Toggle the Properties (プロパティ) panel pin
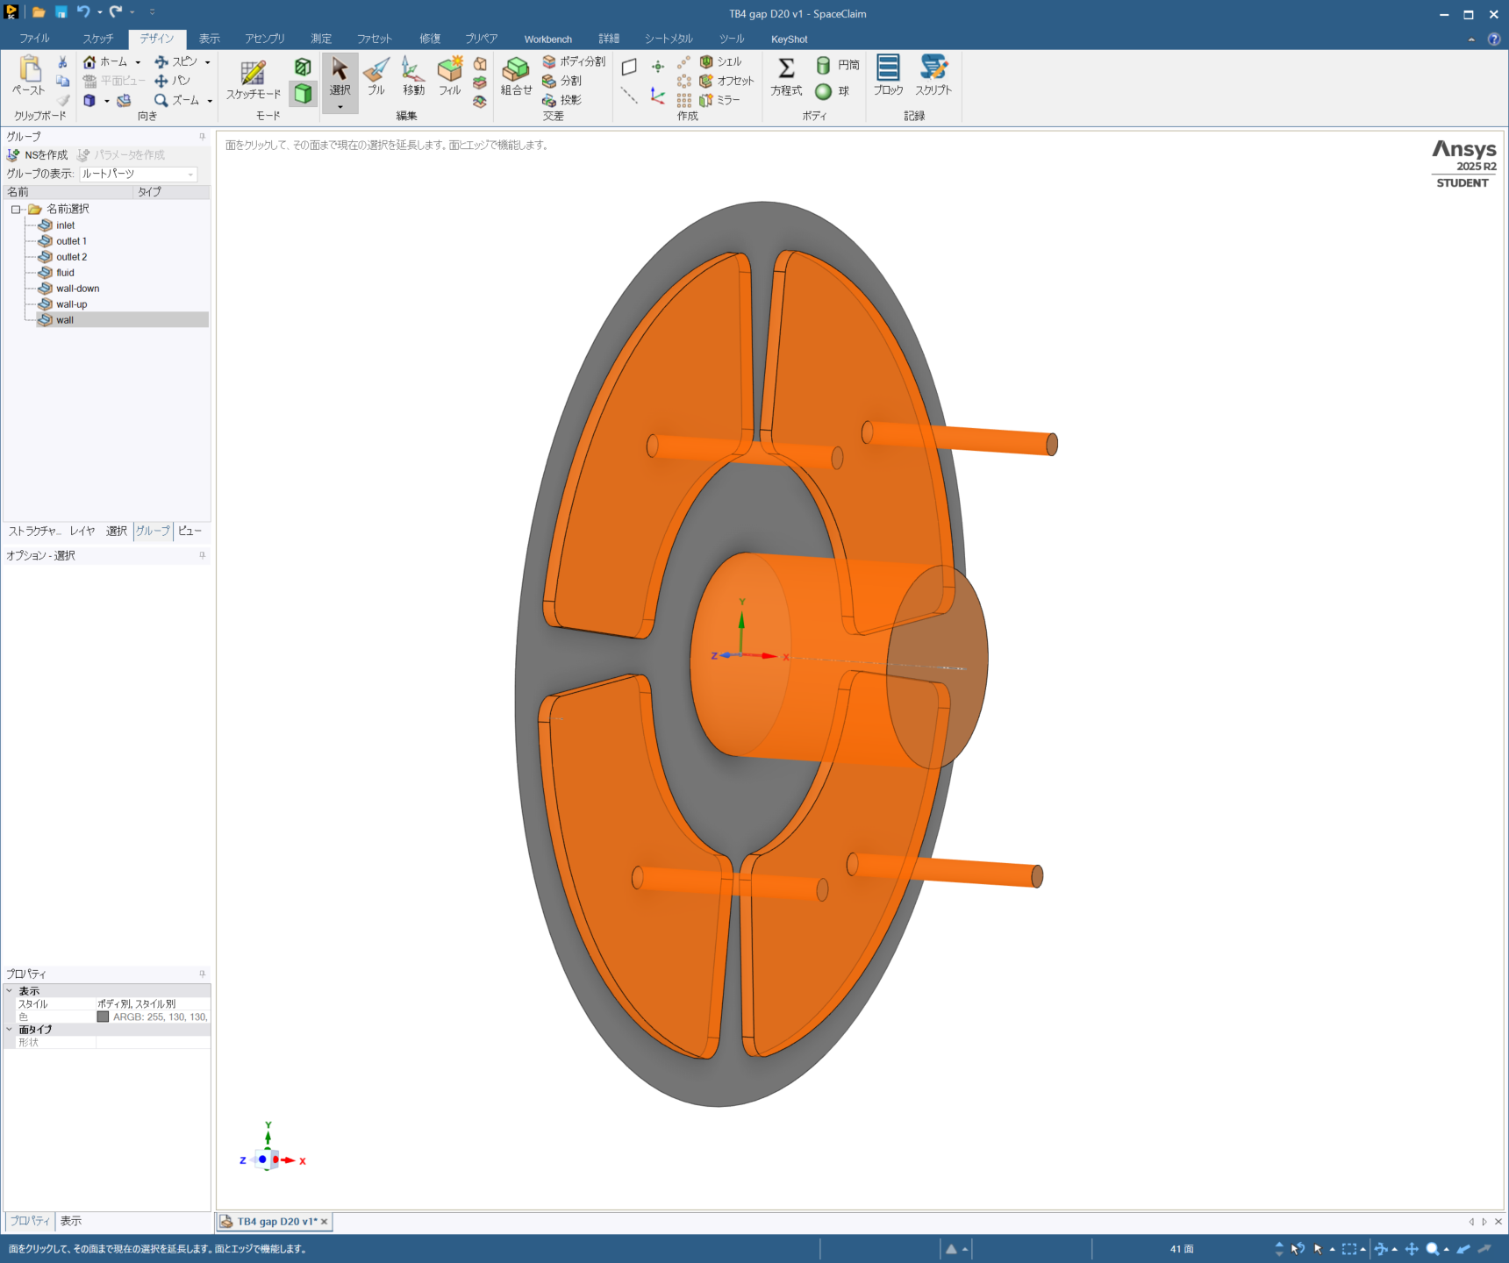 202,974
